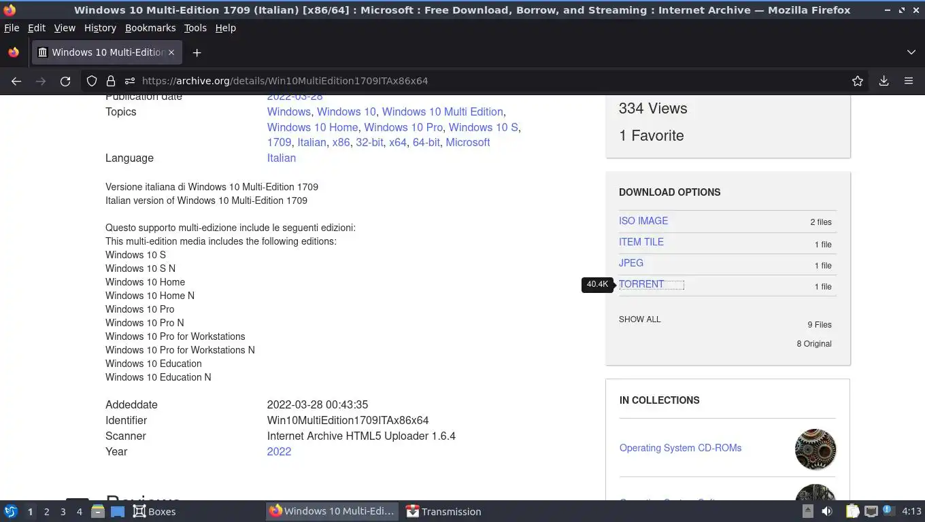
Task: Open the desktop start menu icon
Action: coord(11,512)
